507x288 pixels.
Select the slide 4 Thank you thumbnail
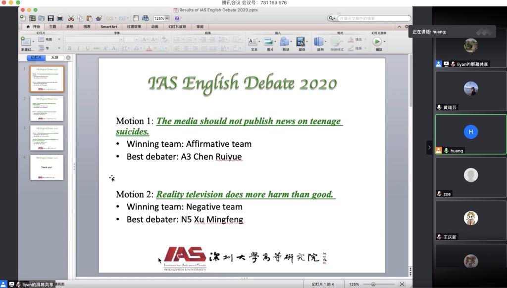47,167
